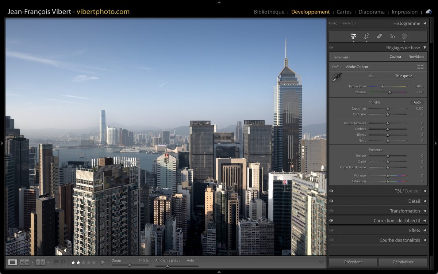The height and width of the screenshot is (274, 438).
Task: Switch to the Bibliothèque module
Action: (x=269, y=12)
